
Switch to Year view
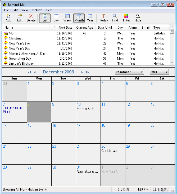(90, 18)
